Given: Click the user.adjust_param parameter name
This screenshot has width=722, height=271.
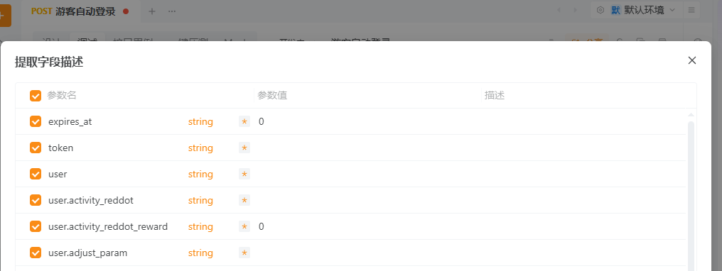Looking at the screenshot, I should click(x=87, y=253).
